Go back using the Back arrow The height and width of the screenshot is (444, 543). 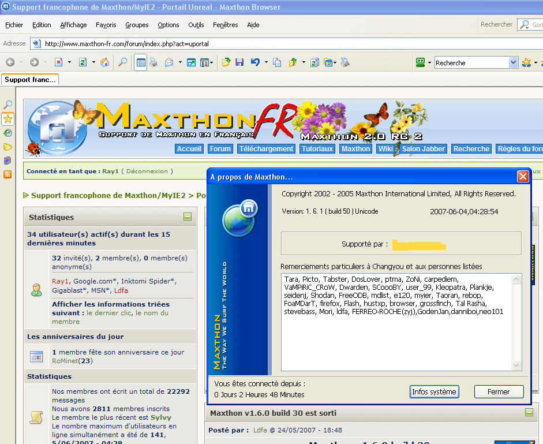[x=10, y=62]
